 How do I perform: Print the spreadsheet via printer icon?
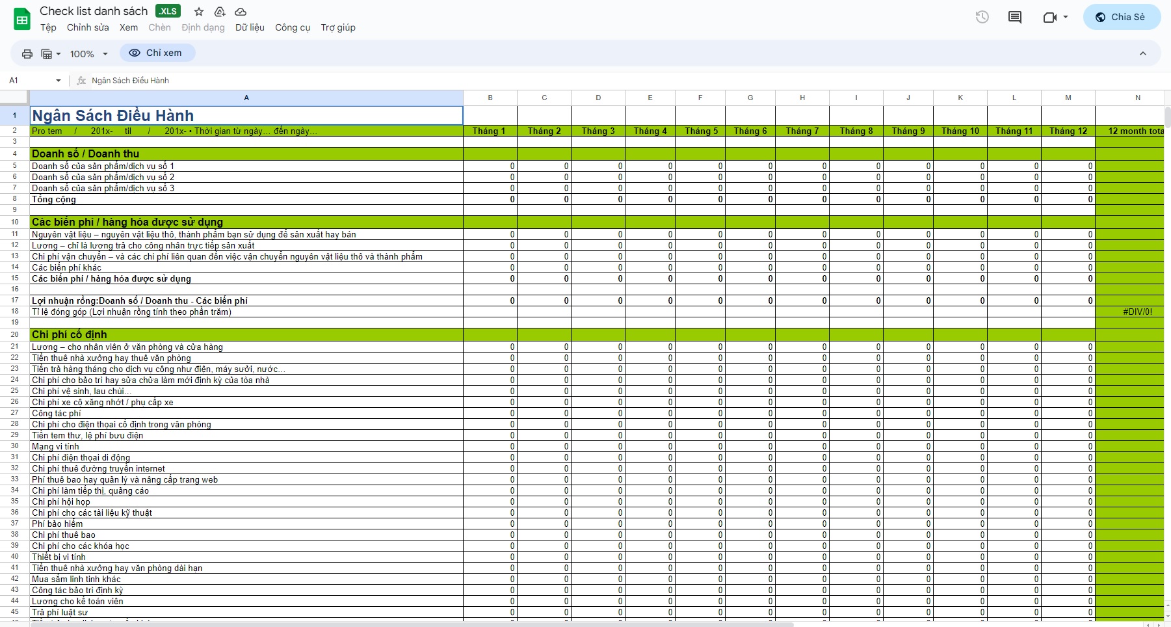click(x=27, y=54)
